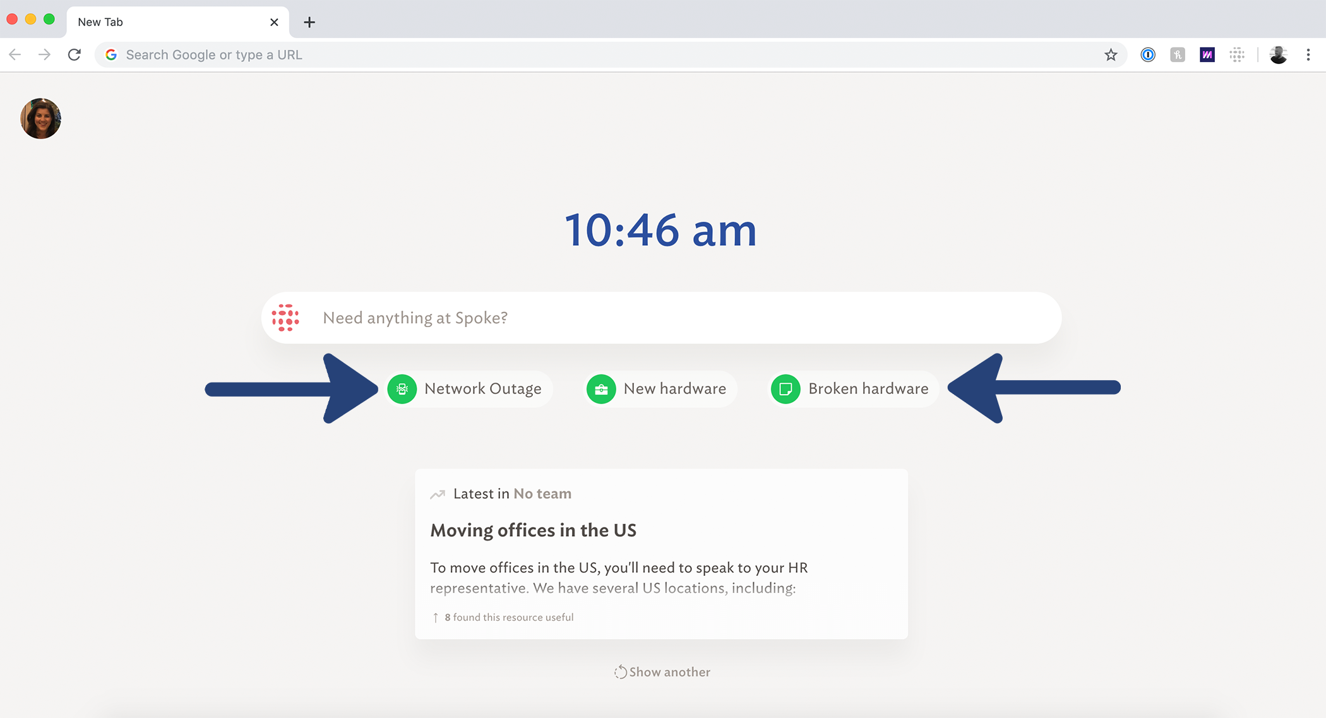Open the Chrome profile avatar
The image size is (1326, 718).
click(1279, 55)
